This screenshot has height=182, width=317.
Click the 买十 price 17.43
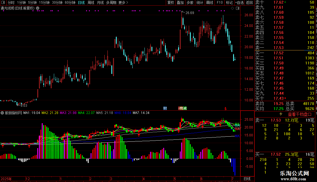point(279,98)
